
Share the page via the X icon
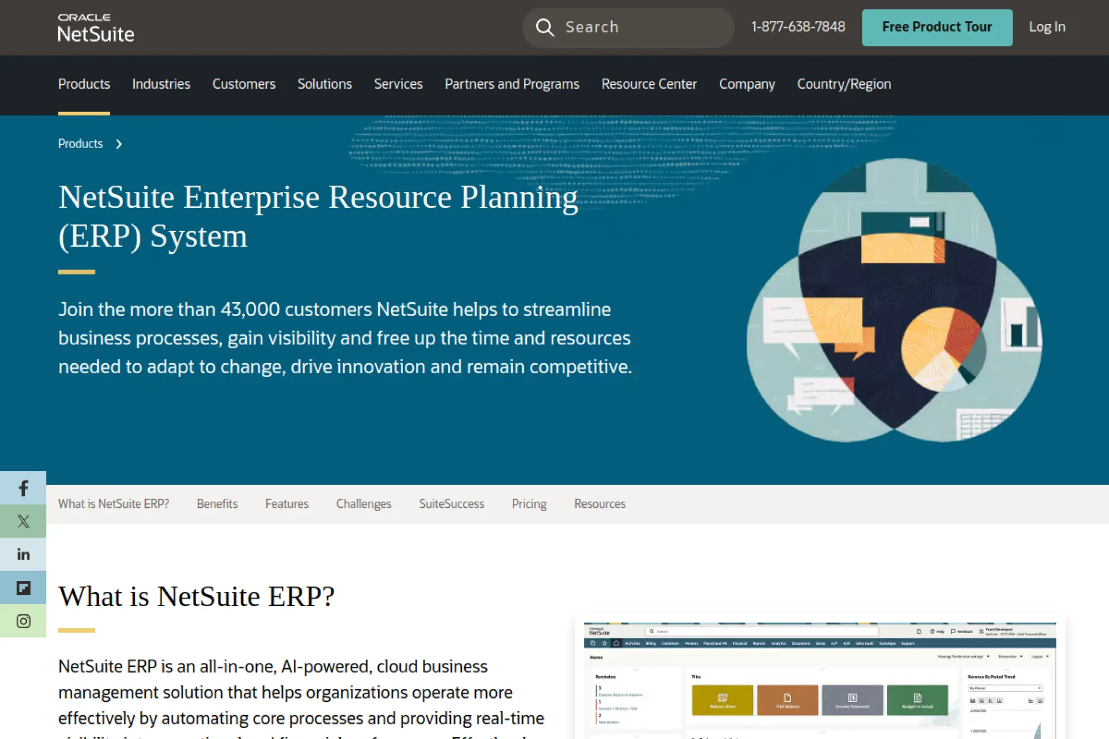pyautogui.click(x=23, y=521)
